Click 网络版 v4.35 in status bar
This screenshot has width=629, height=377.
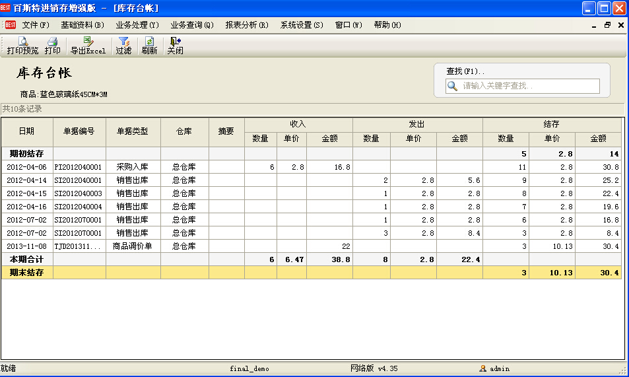click(x=374, y=368)
